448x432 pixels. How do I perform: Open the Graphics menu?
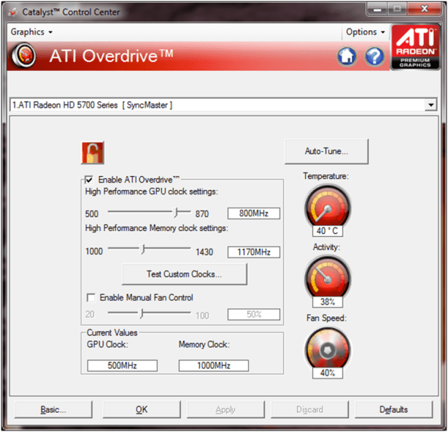point(31,32)
